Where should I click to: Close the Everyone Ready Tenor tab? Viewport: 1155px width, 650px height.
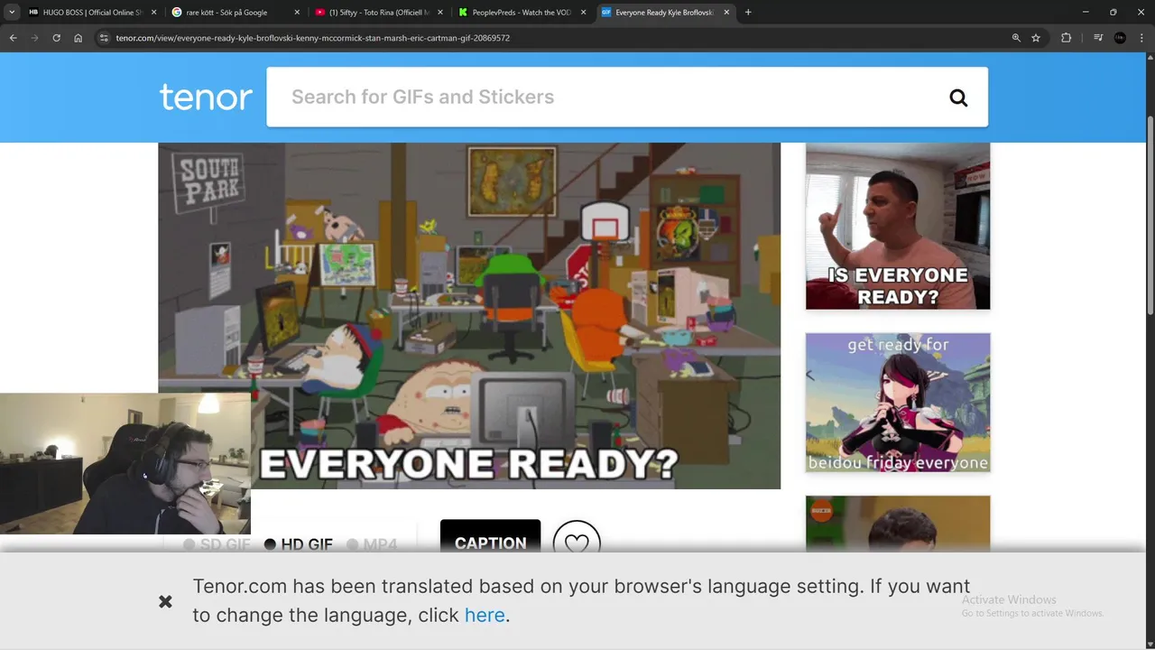pyautogui.click(x=726, y=13)
